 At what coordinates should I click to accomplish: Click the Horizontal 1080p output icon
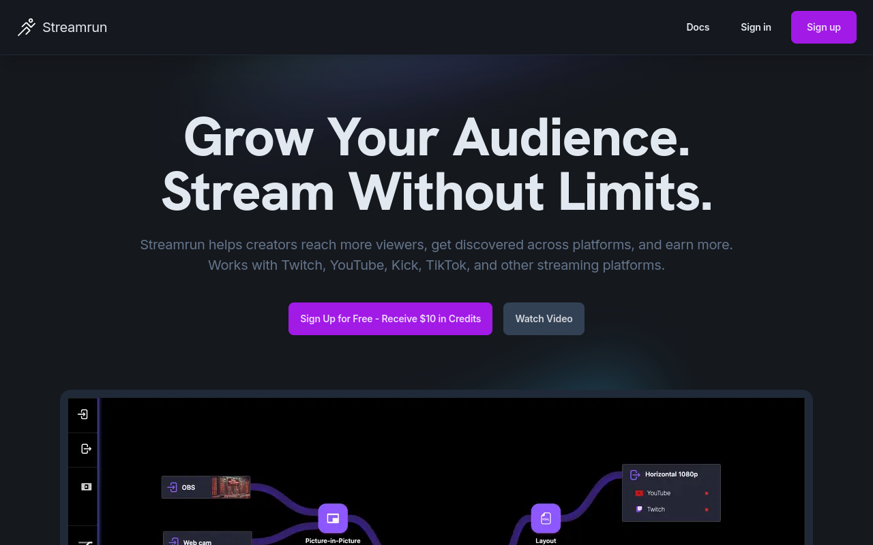coord(635,474)
